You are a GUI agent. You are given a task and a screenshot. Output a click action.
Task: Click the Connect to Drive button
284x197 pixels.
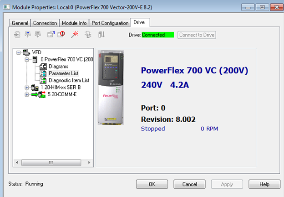point(197,35)
